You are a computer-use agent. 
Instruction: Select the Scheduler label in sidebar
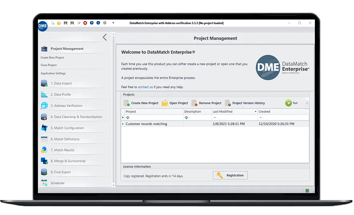pos(57,183)
